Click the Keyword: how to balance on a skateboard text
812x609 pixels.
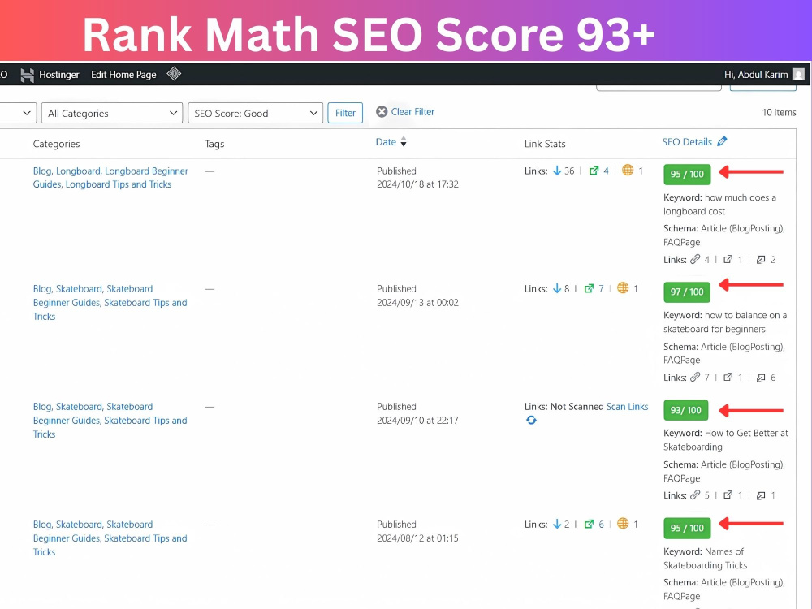[x=725, y=322]
